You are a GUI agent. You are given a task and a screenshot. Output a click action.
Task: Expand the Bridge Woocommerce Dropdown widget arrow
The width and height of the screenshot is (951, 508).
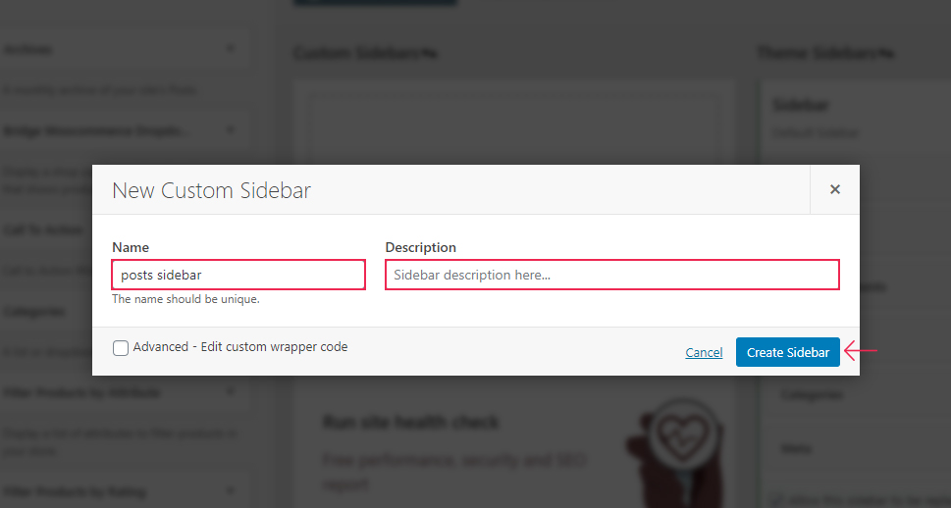(230, 129)
